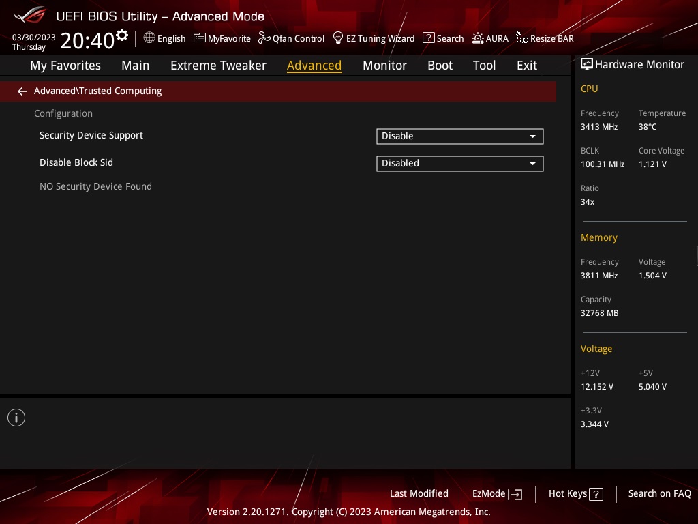
Task: Select the Advanced tab
Action: coord(314,65)
